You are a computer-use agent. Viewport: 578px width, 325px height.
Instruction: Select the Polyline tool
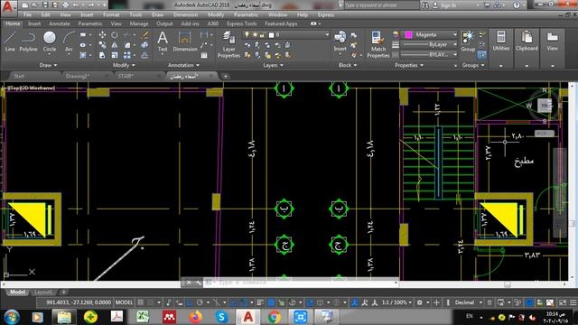(x=28, y=42)
